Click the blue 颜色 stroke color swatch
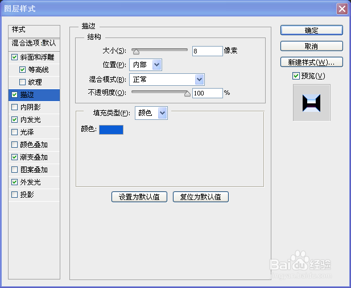The image size is (351, 288). (112, 130)
